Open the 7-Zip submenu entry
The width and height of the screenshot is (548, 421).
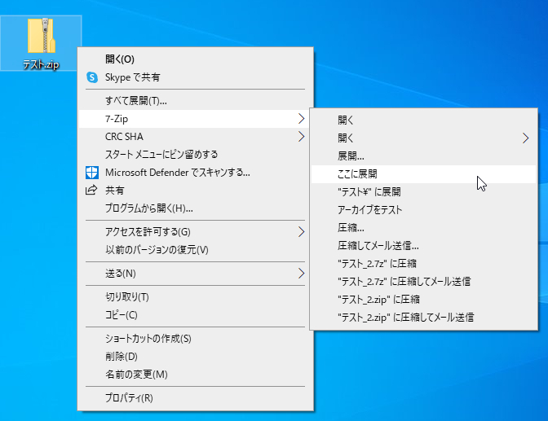pyautogui.click(x=196, y=119)
